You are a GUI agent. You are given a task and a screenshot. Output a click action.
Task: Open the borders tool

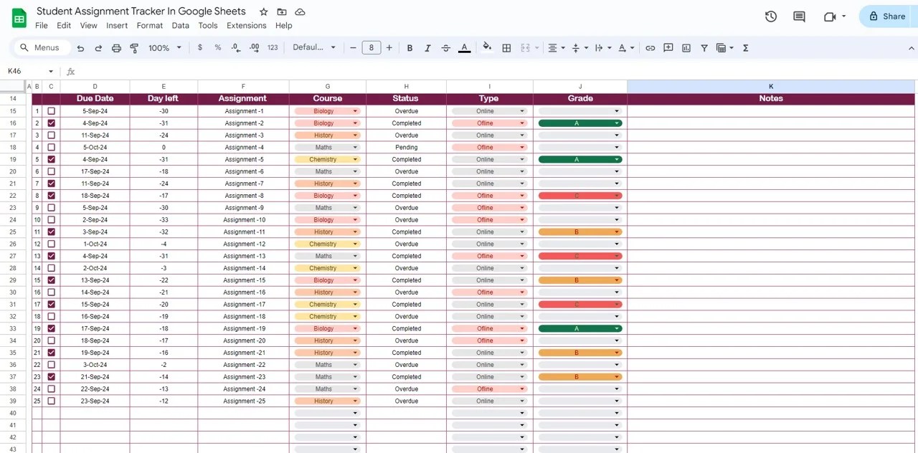506,48
